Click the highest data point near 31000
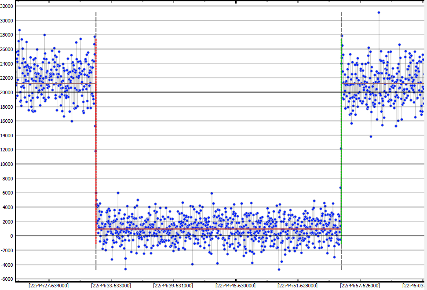 point(379,13)
